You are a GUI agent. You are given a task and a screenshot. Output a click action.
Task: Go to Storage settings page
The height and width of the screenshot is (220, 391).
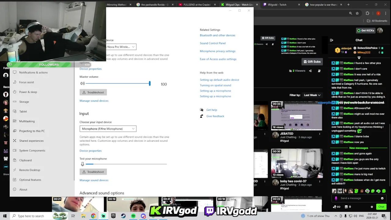click(42, 102)
